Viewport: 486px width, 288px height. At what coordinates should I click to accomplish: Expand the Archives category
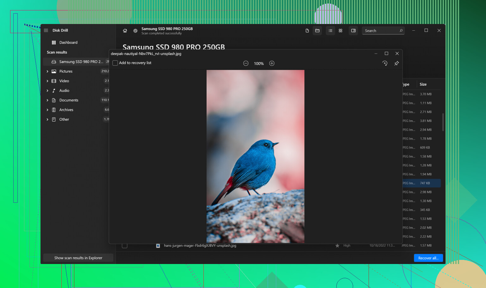coord(47,110)
